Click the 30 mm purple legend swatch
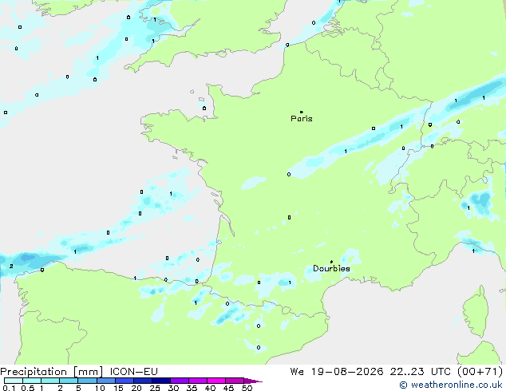 [180, 381]
